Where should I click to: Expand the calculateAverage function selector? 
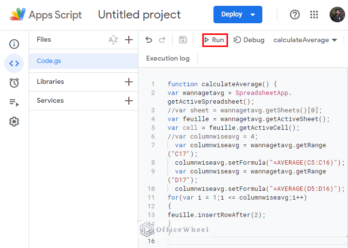(305, 40)
